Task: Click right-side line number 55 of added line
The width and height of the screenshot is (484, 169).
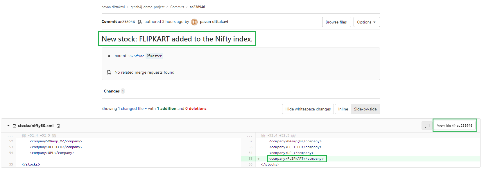Action: click(250, 159)
